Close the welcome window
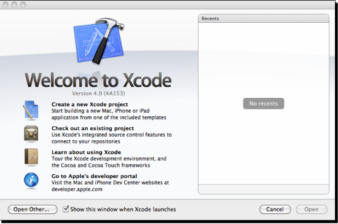The width and height of the screenshot is (338, 224). pyautogui.click(x=6, y=4)
